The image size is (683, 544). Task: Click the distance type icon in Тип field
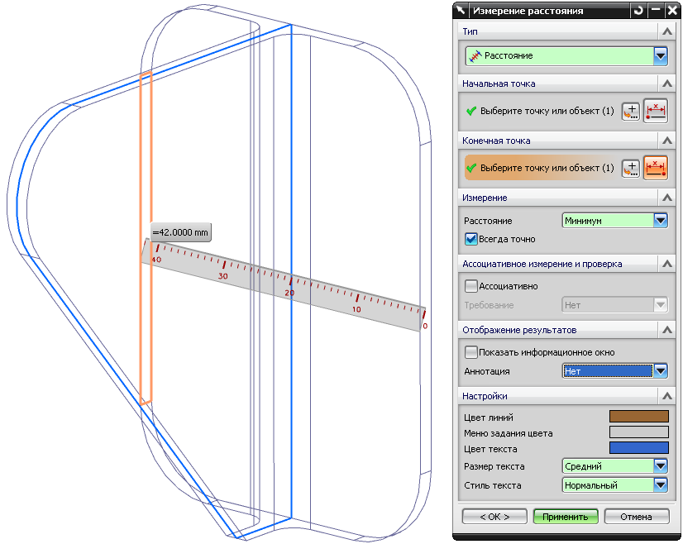475,56
